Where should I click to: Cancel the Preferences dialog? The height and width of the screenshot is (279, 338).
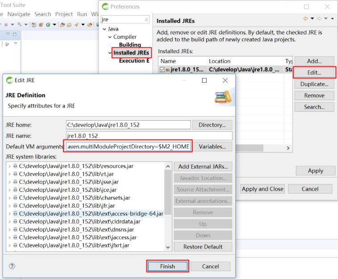coord(310,189)
